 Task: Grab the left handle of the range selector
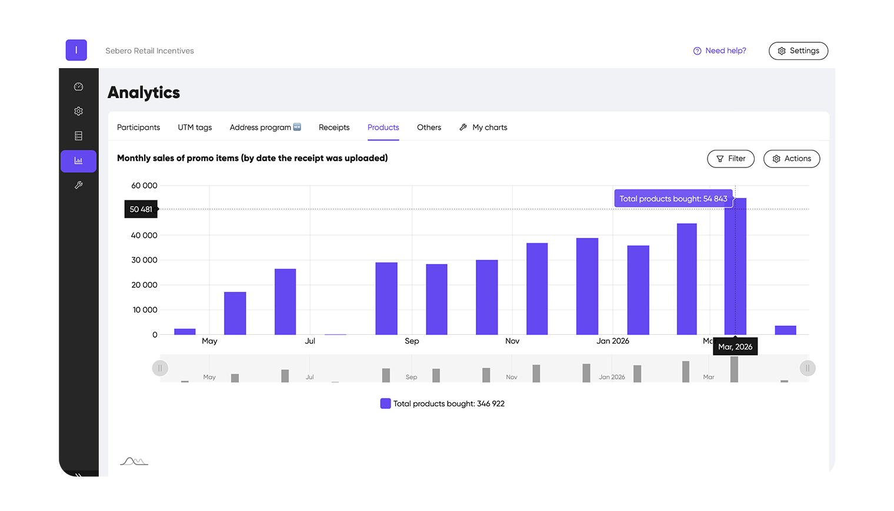160,368
